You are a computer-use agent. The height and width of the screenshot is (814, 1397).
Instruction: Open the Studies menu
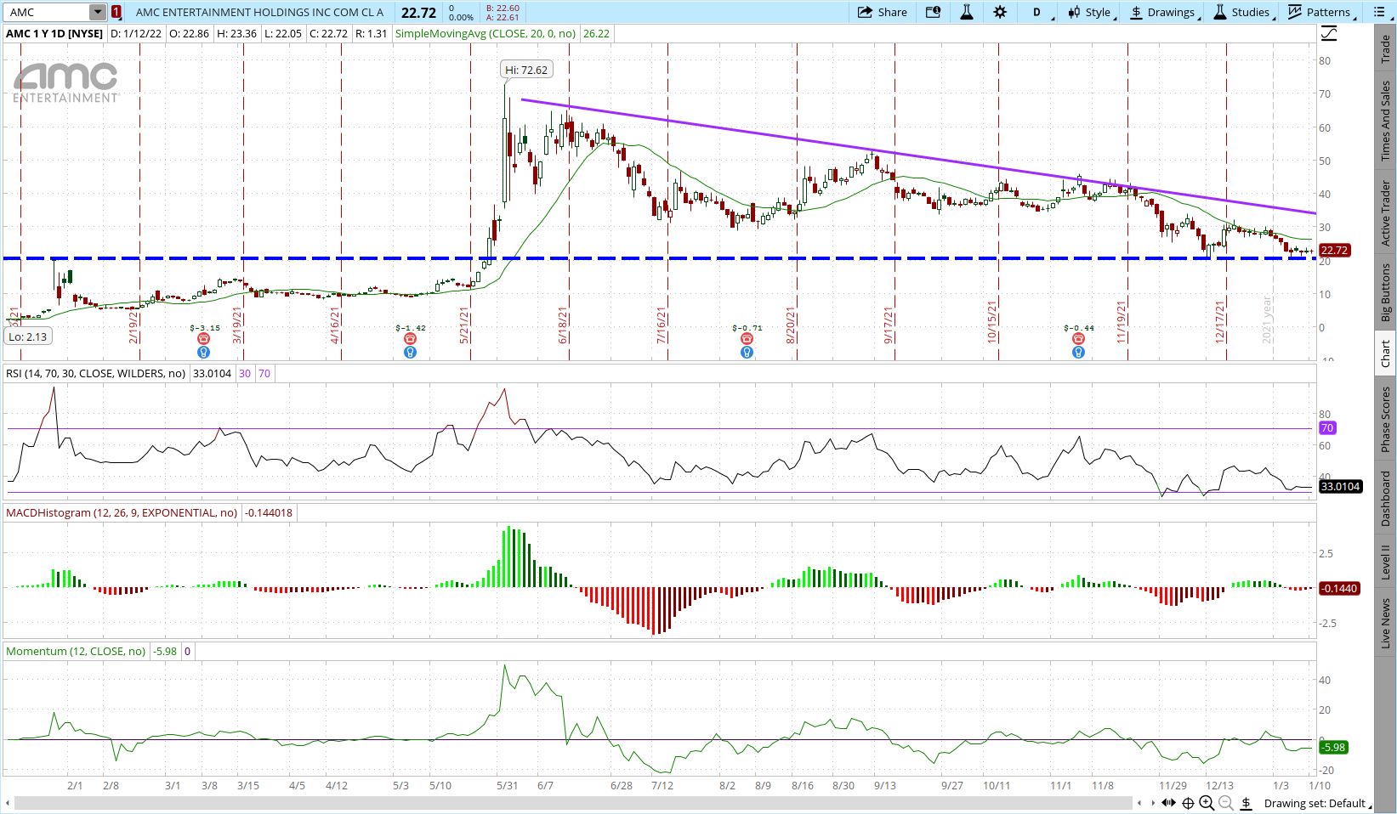[1242, 12]
